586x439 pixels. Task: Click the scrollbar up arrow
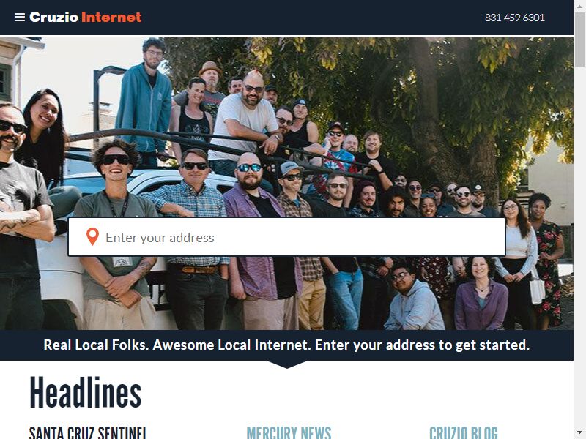coord(579,5)
